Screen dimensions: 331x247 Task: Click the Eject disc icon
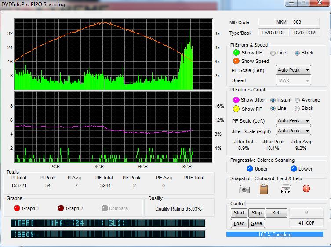pos(286,189)
